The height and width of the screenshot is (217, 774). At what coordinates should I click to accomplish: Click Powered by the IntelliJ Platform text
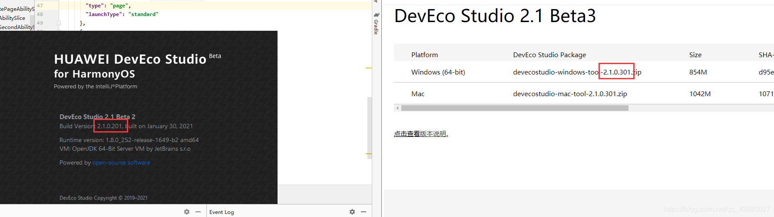[96, 87]
